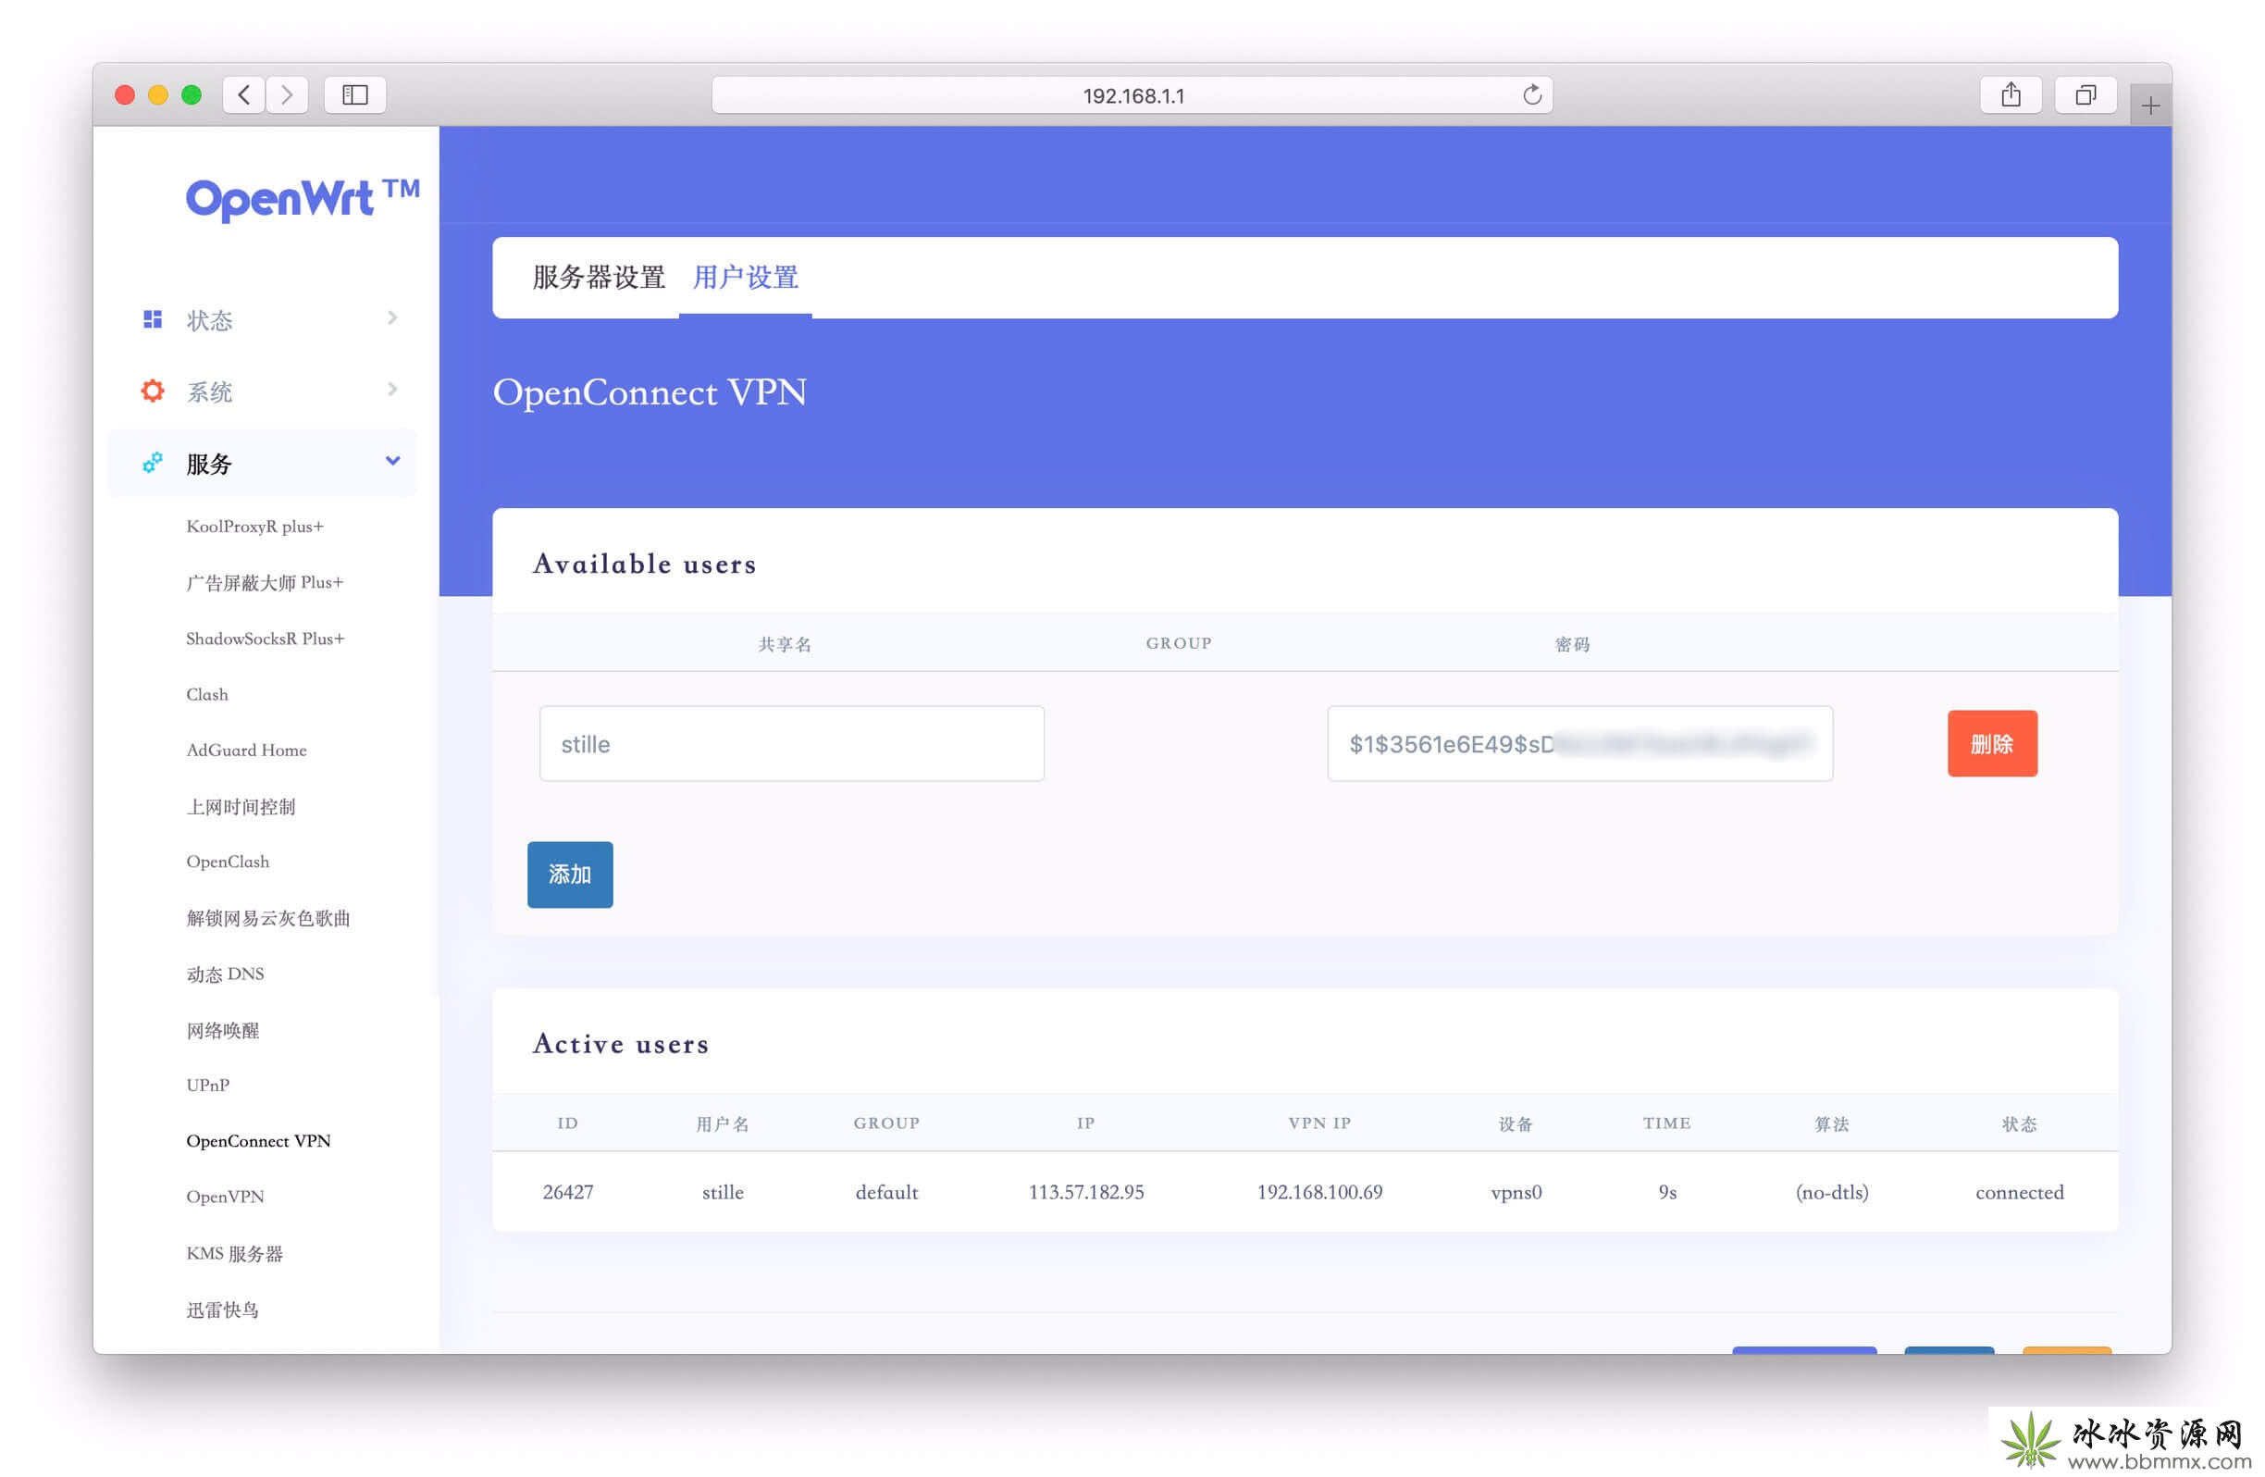Image resolution: width=2265 pixels, height=1477 pixels.
Task: Click the Available users heading
Action: point(644,564)
